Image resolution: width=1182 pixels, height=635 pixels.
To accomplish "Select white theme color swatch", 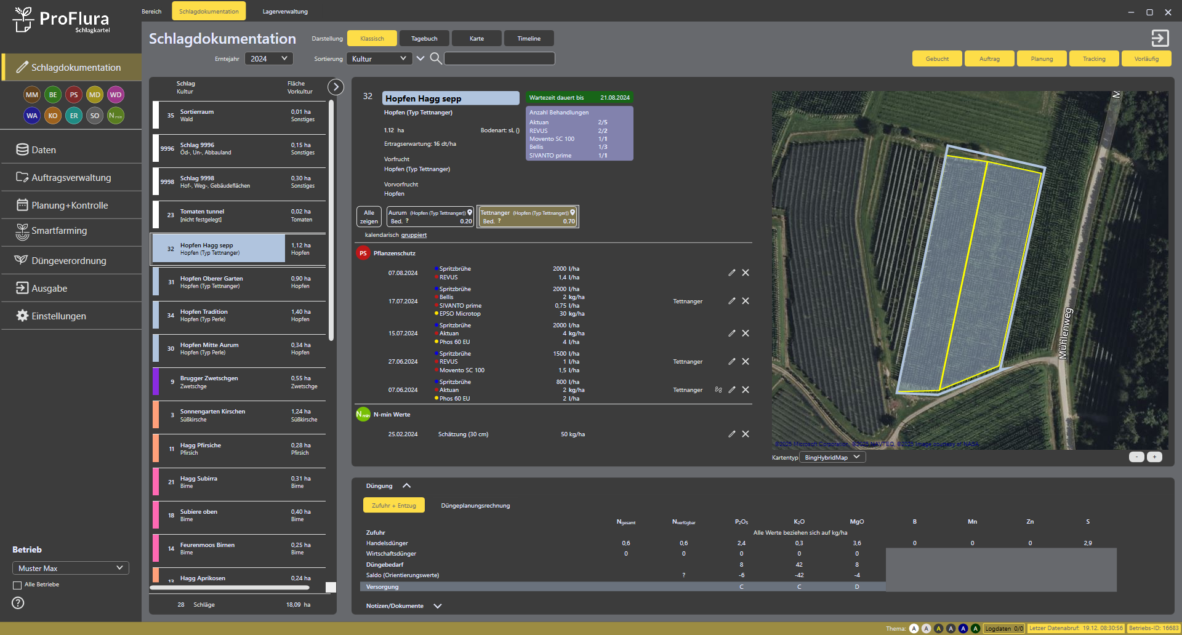I will point(914,628).
